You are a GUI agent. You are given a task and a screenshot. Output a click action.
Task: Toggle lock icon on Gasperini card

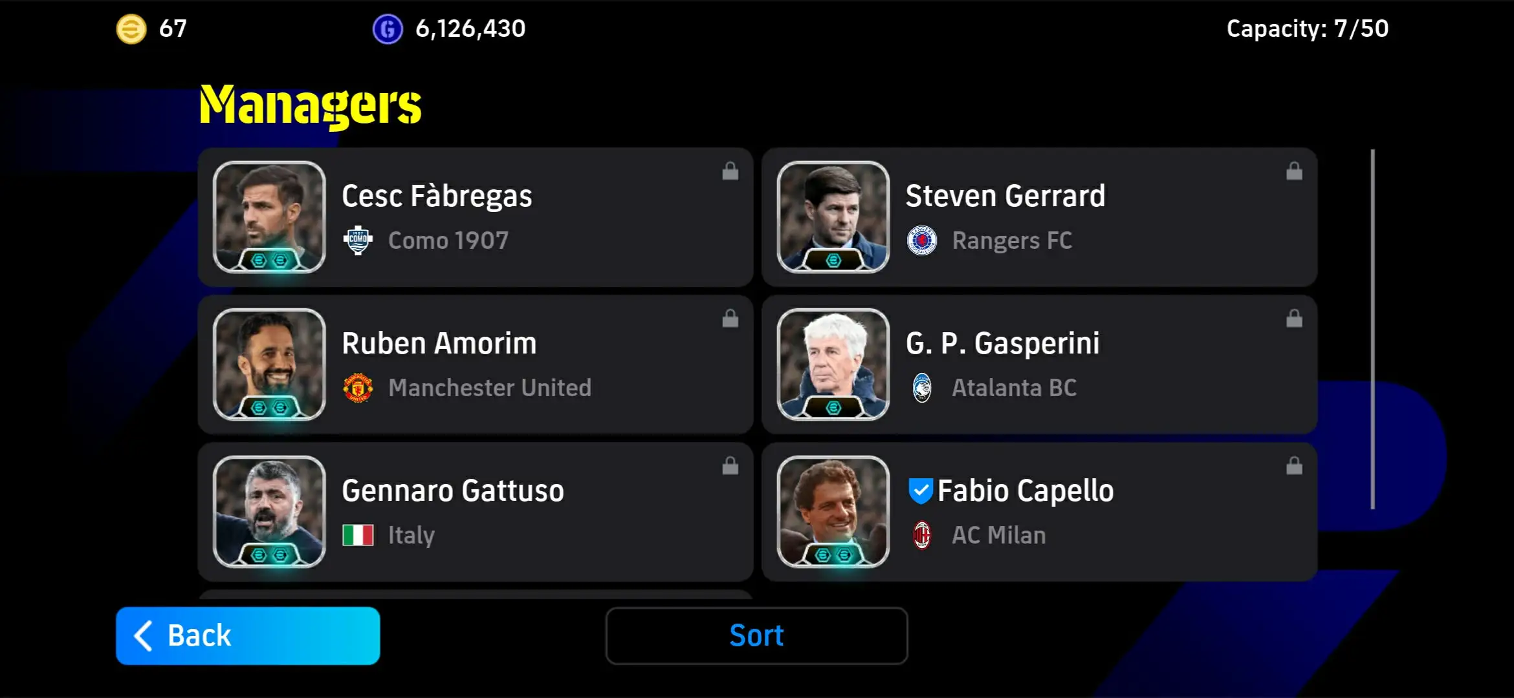pos(1294,319)
